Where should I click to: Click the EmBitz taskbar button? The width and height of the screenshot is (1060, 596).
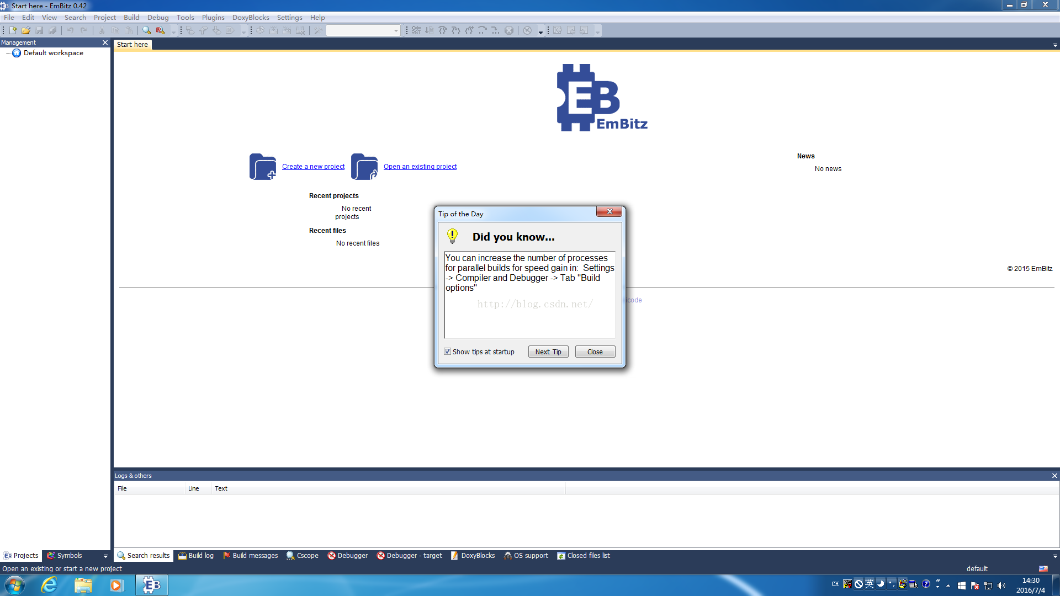152,585
